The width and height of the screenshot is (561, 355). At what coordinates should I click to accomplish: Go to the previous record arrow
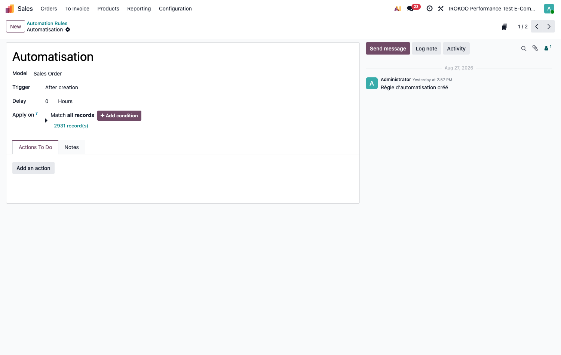(537, 27)
